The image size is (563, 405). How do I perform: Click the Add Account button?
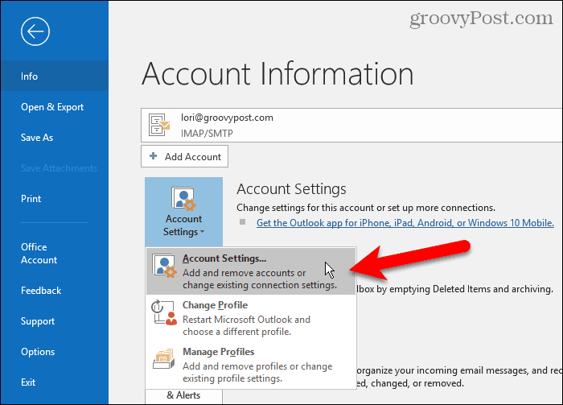[184, 156]
